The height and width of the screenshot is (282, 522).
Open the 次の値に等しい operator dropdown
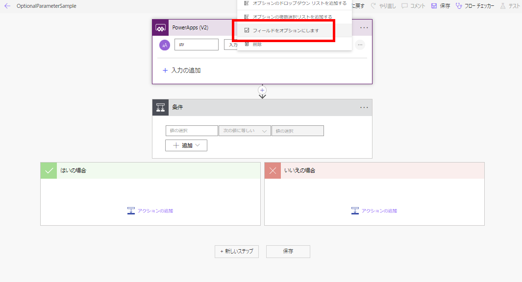(245, 131)
